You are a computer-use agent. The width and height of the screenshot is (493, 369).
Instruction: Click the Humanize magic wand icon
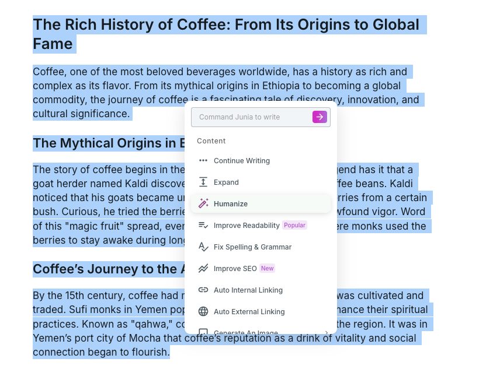coord(203,203)
